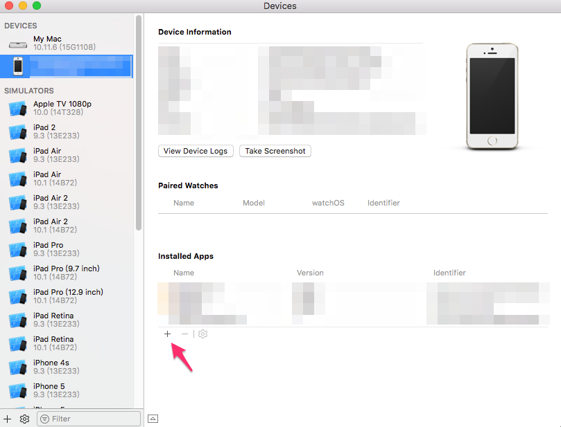Click the Name column header under Installed Apps
Viewport: 561px width, 427px height.
pyautogui.click(x=183, y=272)
